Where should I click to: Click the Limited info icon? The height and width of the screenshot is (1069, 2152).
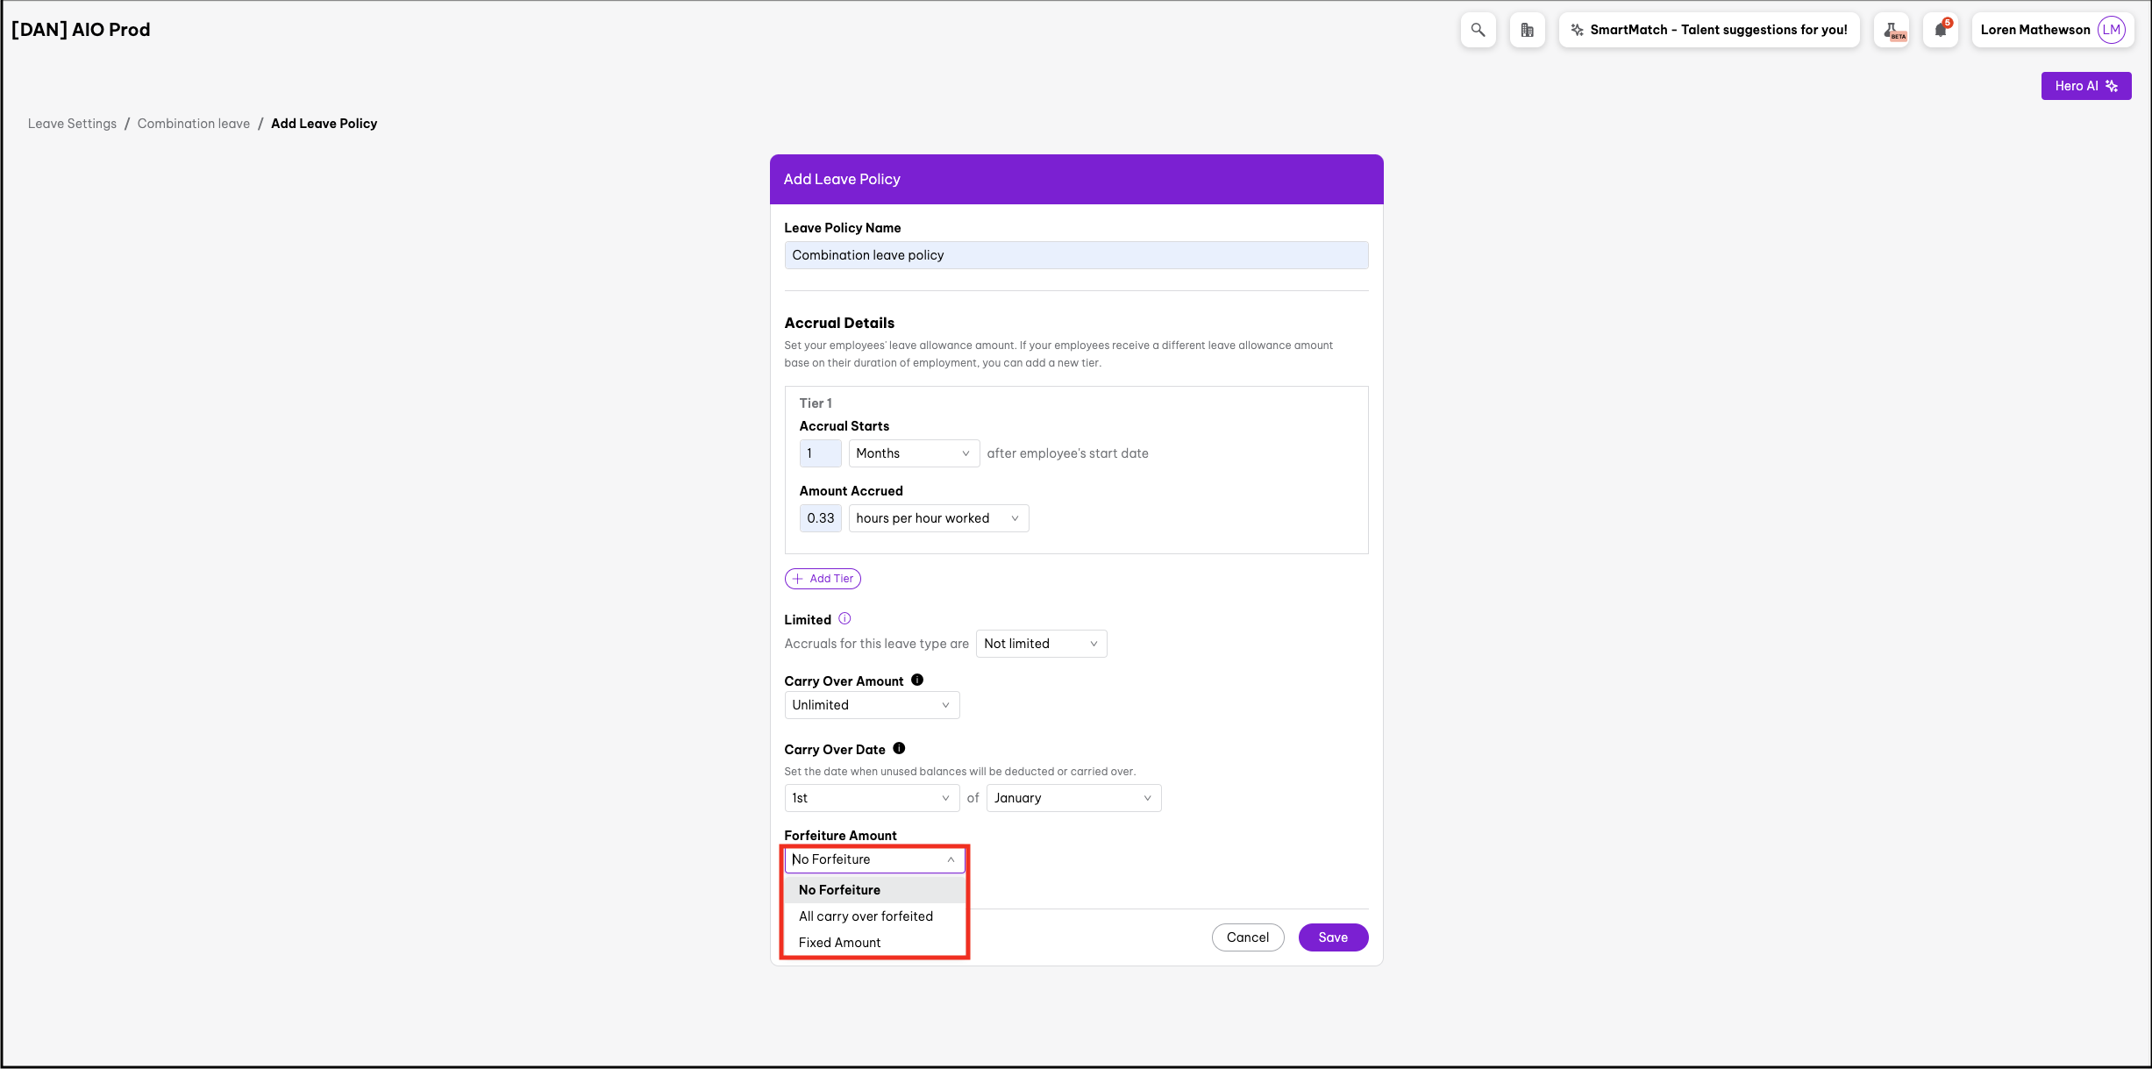tap(844, 619)
